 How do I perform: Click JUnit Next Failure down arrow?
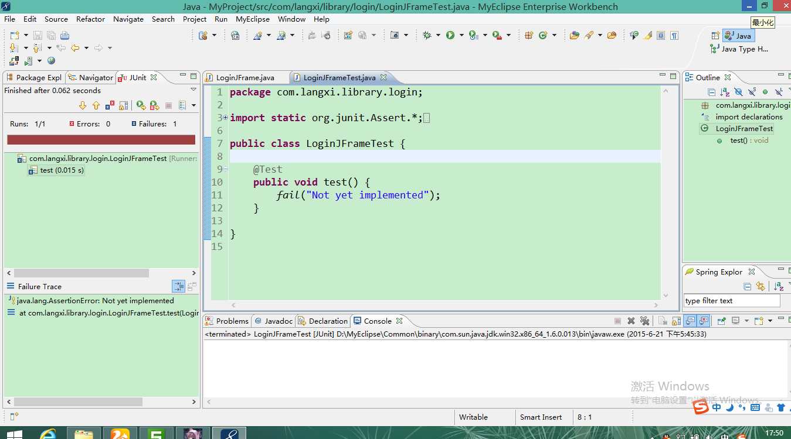pyautogui.click(x=82, y=105)
